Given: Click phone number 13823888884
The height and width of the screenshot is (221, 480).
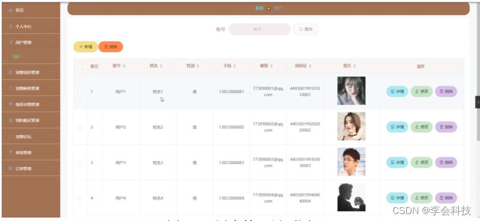Looking at the screenshot, I should pyautogui.click(x=231, y=199).
